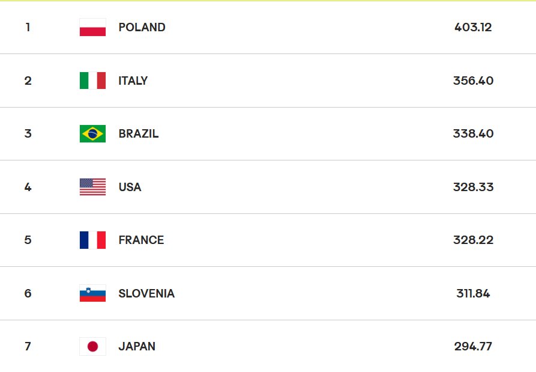Click the Italy flag icon
Viewport: 536px width, 372px height.
click(x=92, y=81)
